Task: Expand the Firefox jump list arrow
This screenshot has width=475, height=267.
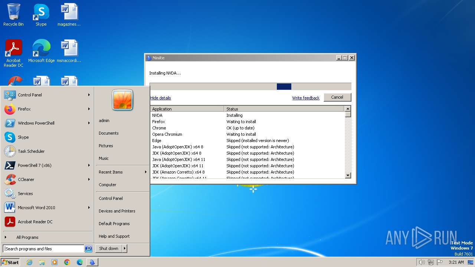Action: coord(89,109)
